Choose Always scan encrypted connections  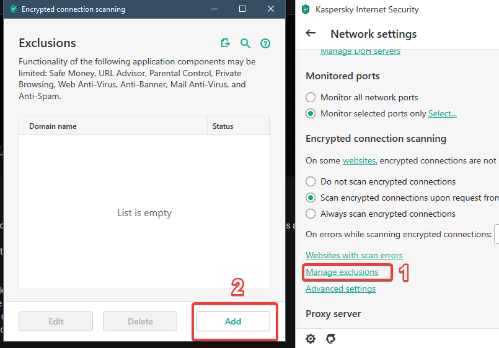pyautogui.click(x=311, y=214)
